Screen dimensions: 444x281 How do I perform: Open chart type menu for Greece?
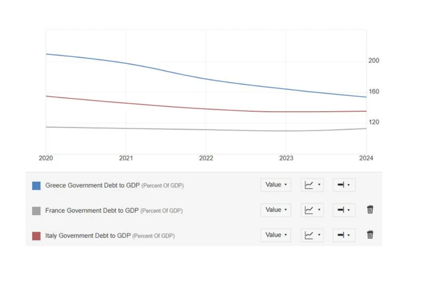click(312, 185)
